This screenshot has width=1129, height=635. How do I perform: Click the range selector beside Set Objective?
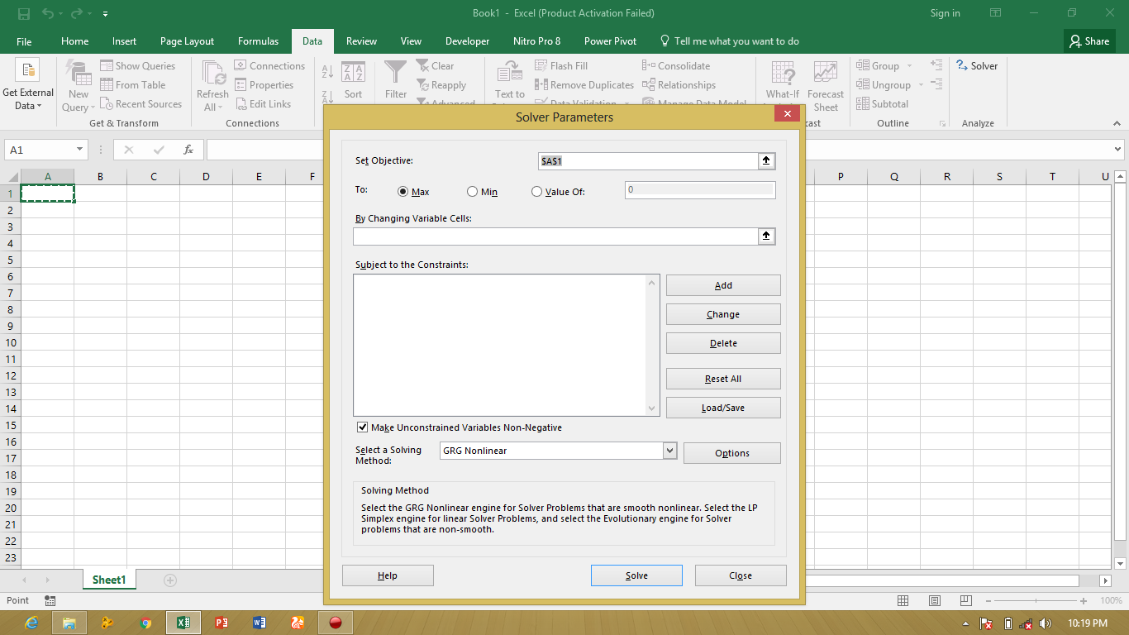point(766,160)
